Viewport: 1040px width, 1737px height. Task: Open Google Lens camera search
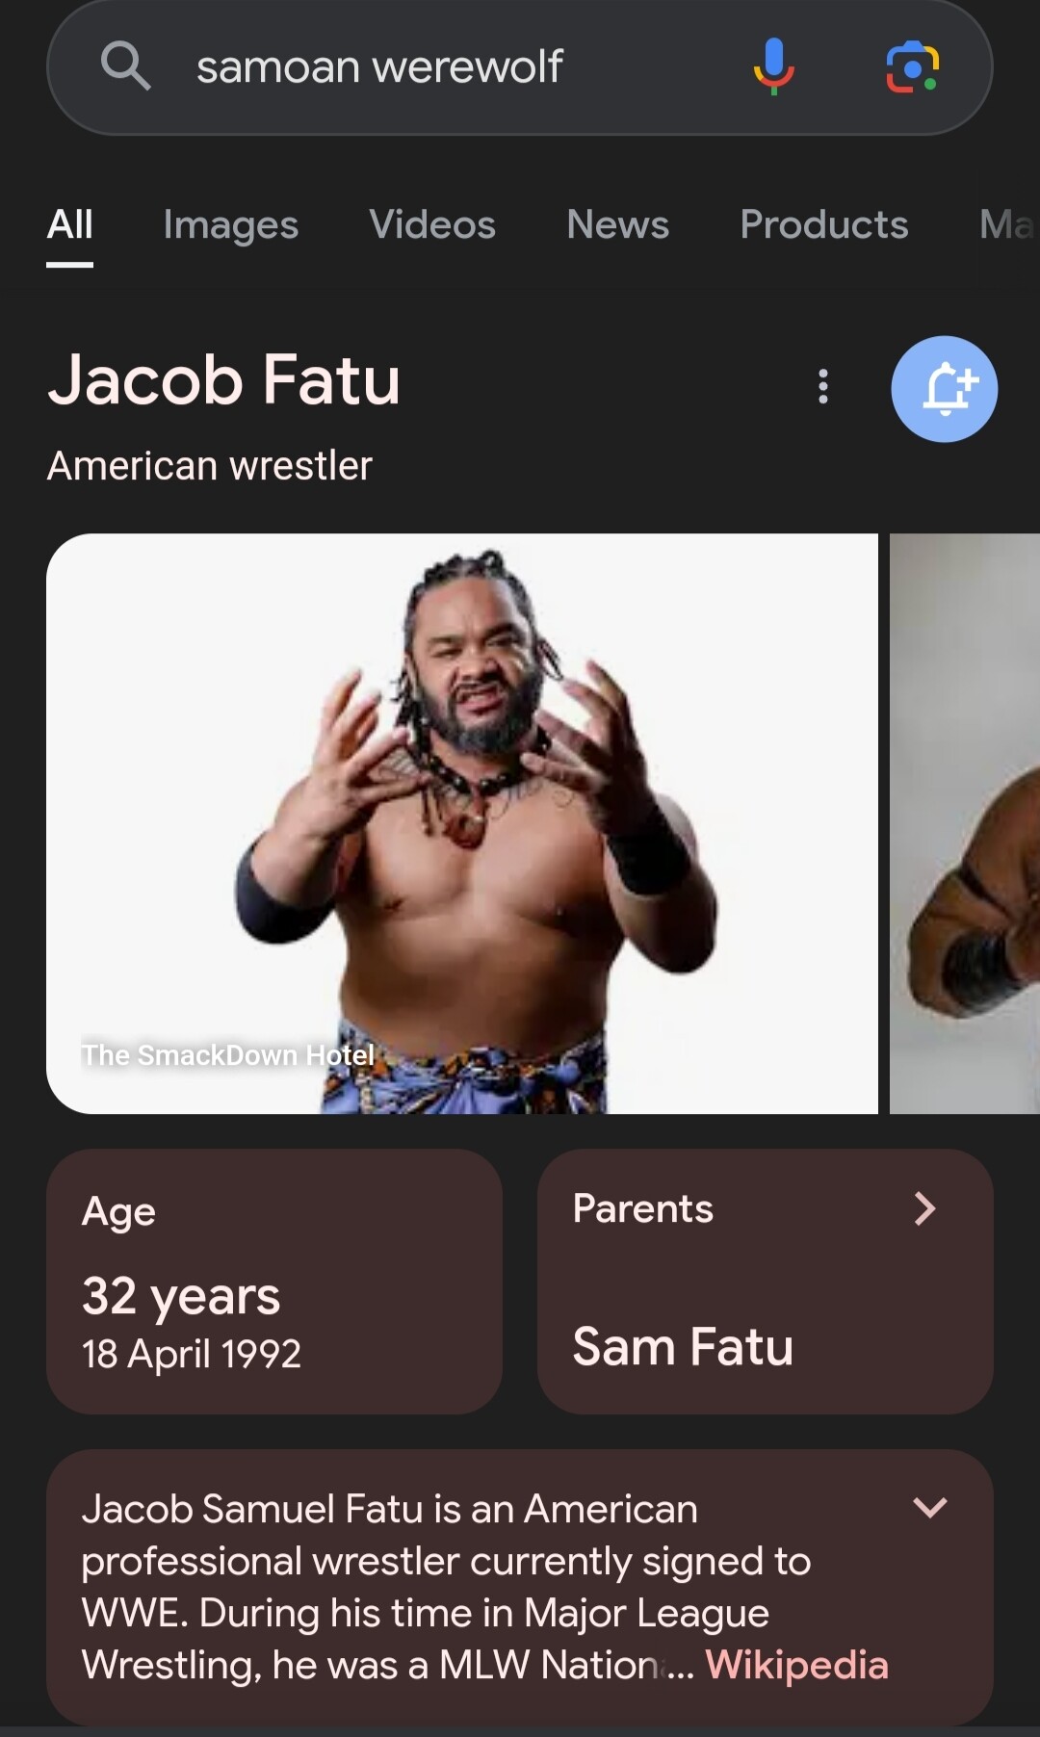(912, 66)
